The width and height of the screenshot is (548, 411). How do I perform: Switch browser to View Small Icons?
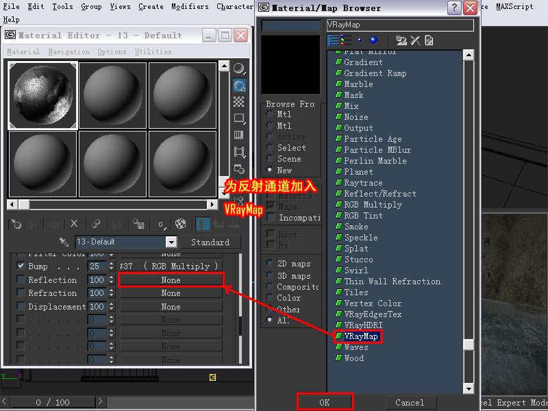360,40
